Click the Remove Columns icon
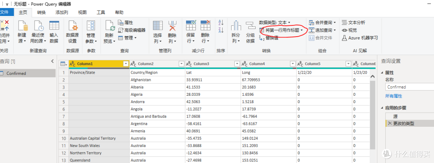The width and height of the screenshot is (434, 163). [172, 25]
